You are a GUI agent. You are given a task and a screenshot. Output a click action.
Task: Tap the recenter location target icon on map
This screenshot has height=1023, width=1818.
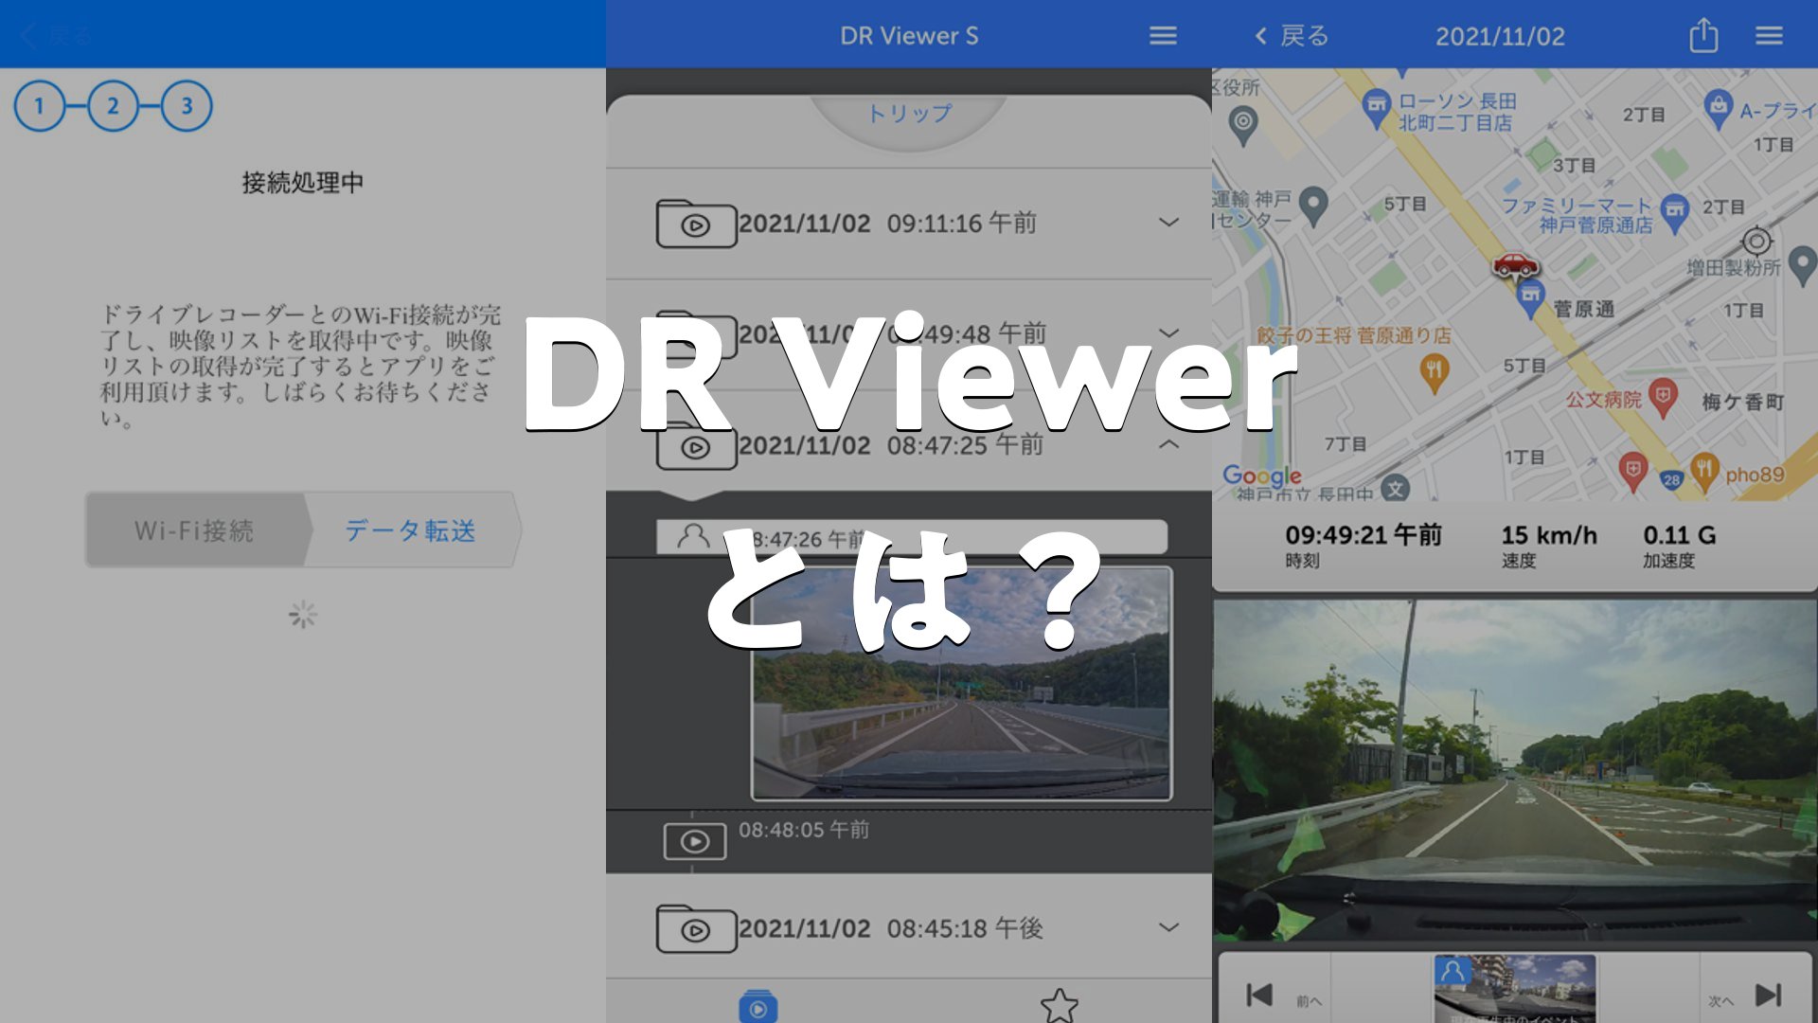1756,242
